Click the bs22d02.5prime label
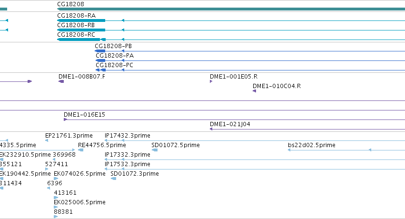Viewport: 405px width, 219px height. 312,145
